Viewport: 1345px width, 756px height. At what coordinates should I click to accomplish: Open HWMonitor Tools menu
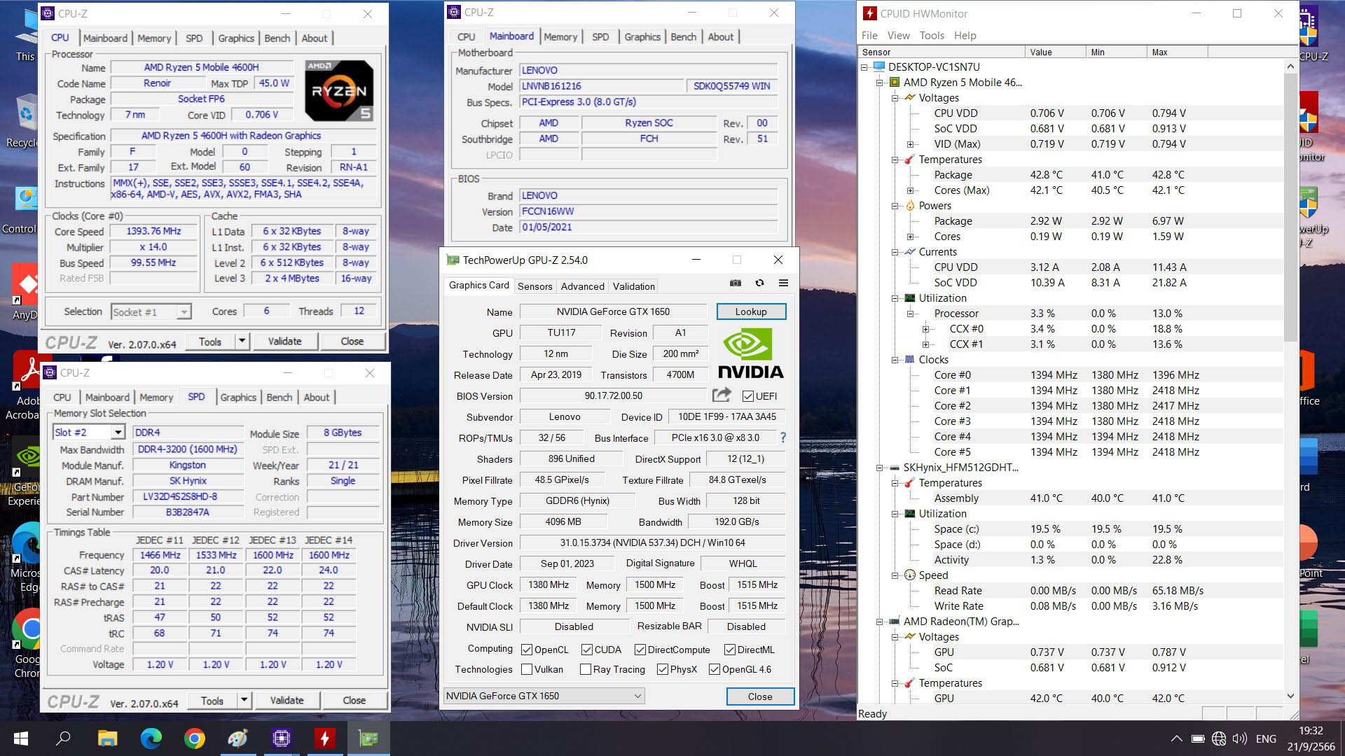point(932,36)
